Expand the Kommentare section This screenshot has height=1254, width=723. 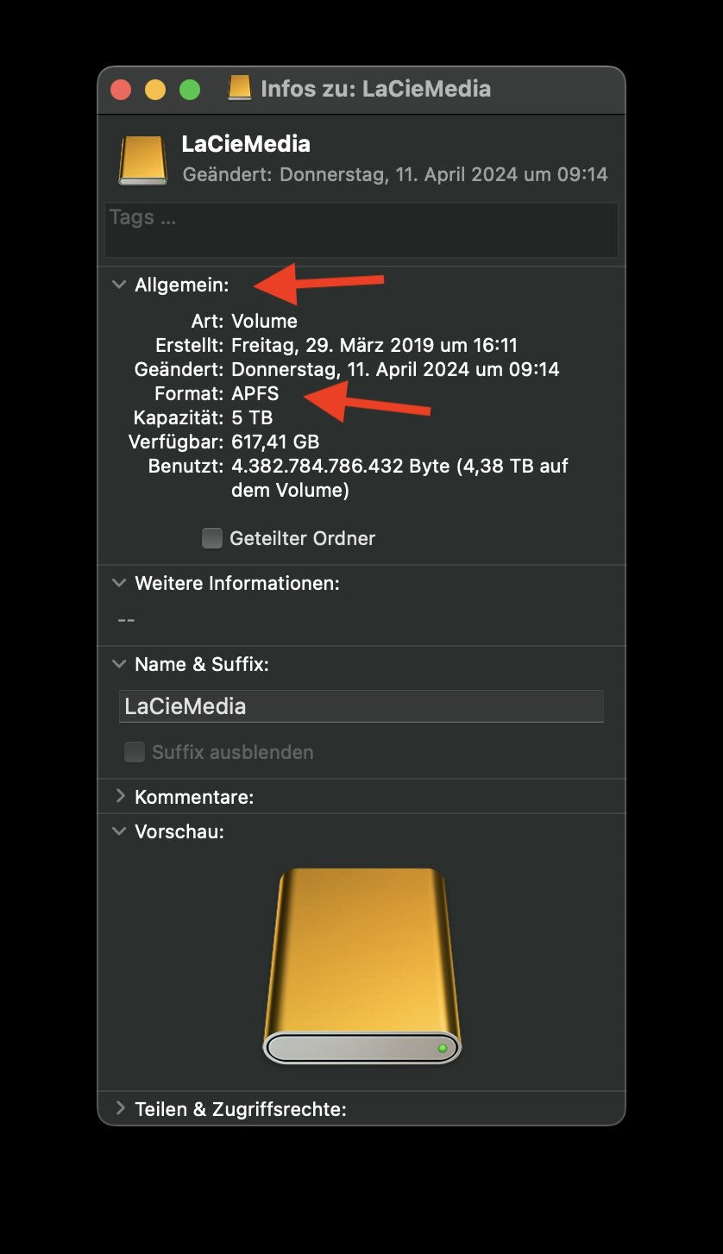point(120,796)
